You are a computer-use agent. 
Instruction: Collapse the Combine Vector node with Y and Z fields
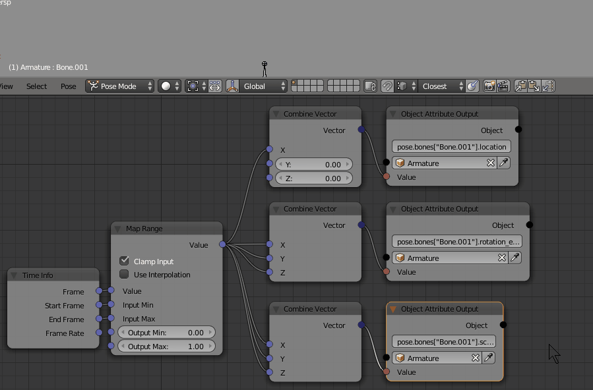click(276, 114)
